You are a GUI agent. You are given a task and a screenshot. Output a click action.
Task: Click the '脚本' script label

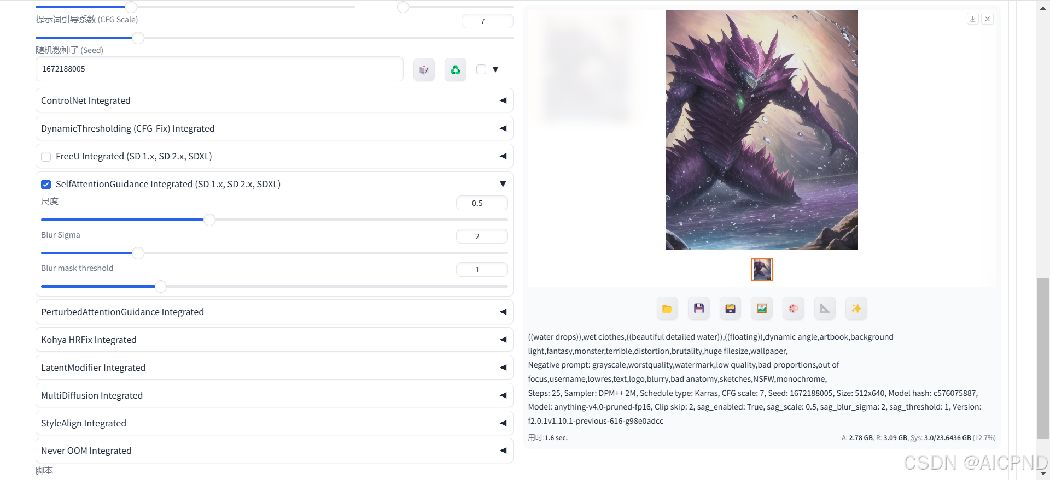[x=44, y=470]
